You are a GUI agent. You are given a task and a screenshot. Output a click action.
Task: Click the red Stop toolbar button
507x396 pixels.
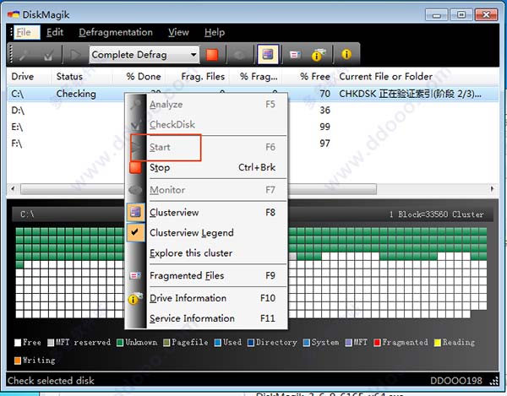point(212,55)
